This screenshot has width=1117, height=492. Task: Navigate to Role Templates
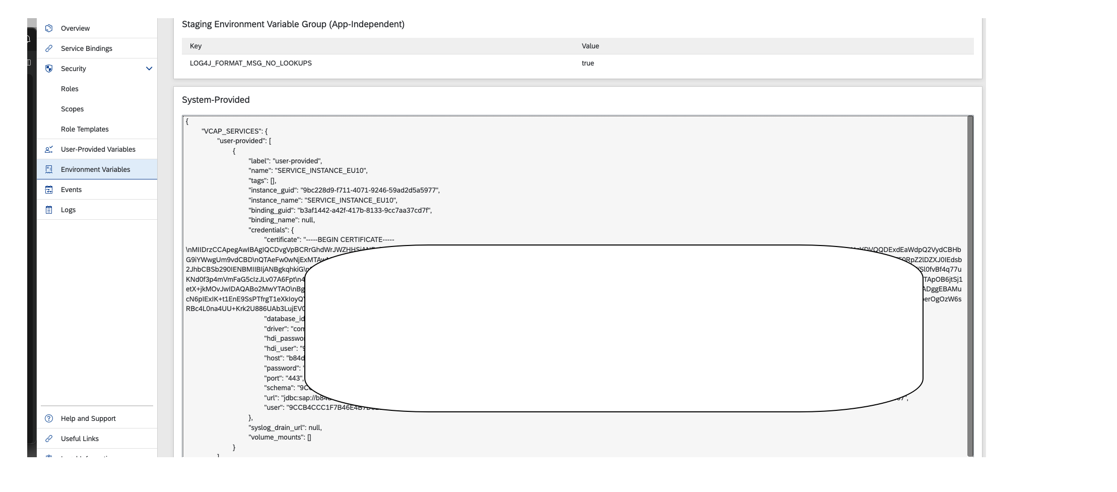tap(84, 129)
